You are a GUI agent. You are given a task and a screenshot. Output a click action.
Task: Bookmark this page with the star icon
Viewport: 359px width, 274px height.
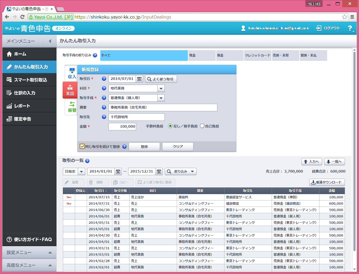pyautogui.click(x=344, y=17)
